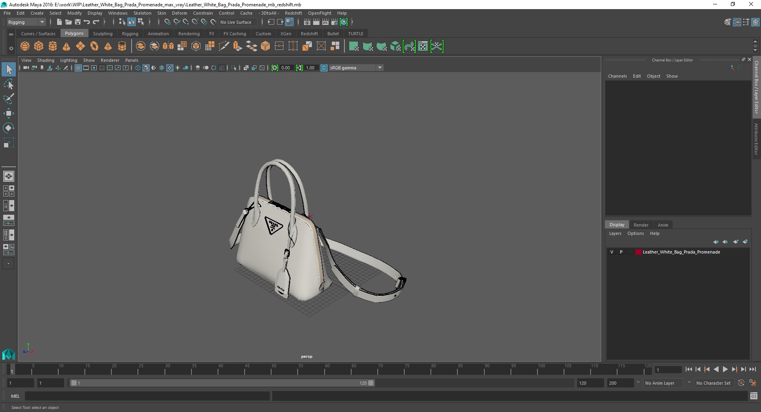This screenshot has width=761, height=412.
Task: Create a polygon cone from shelf
Action: [x=67, y=46]
